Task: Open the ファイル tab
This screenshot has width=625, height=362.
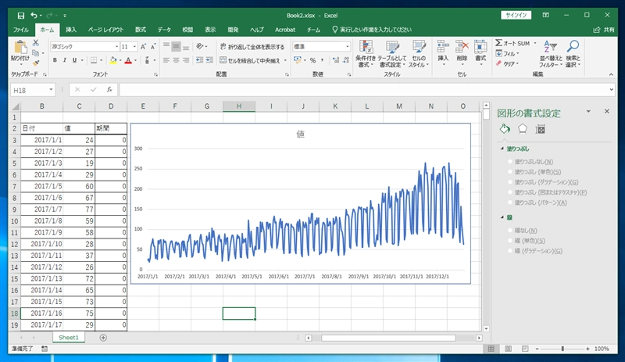Action: [x=21, y=30]
